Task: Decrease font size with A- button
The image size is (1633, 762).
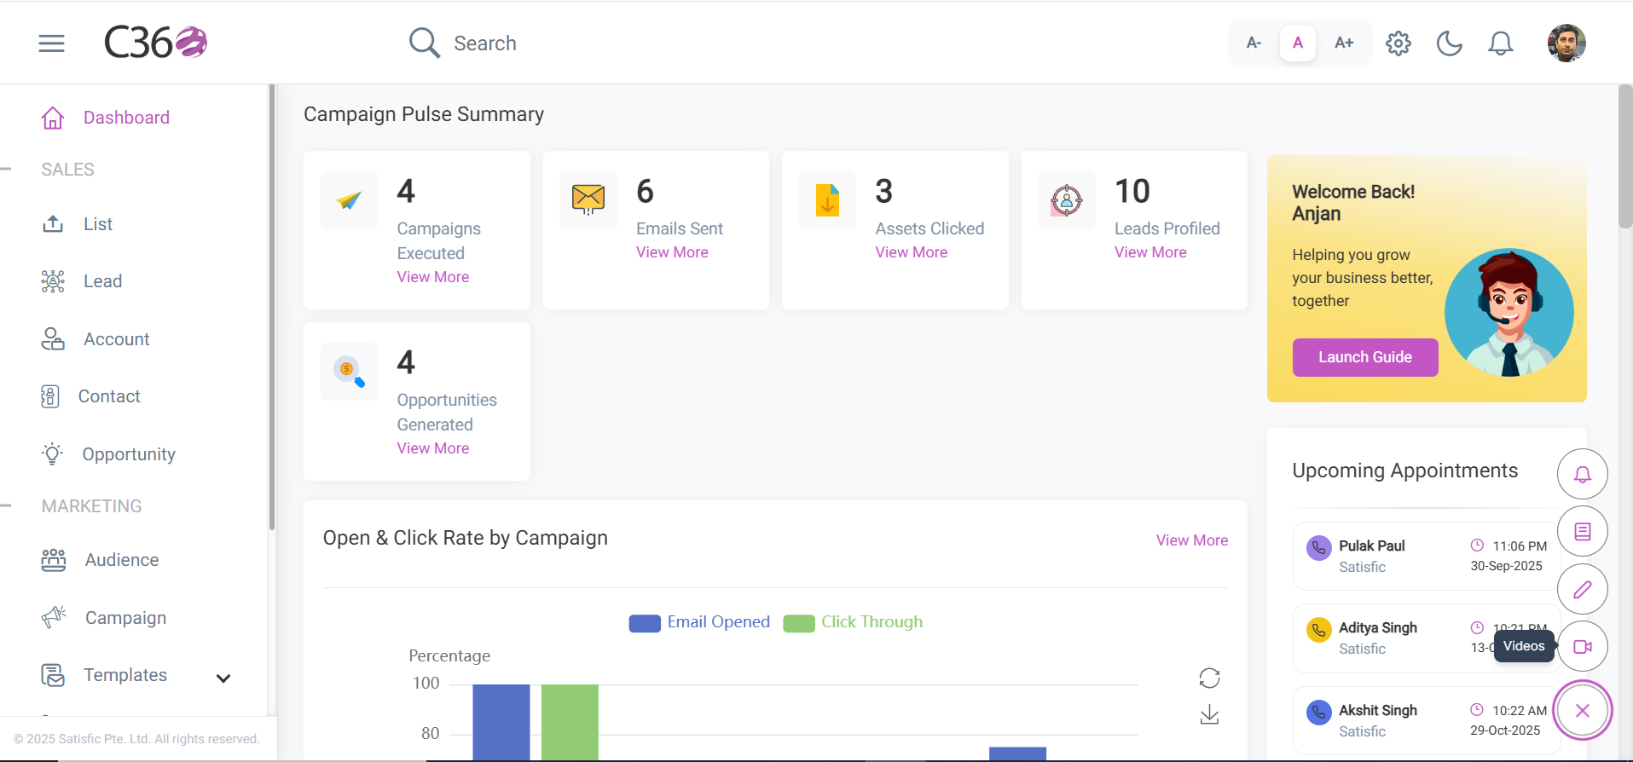Action: (1254, 43)
